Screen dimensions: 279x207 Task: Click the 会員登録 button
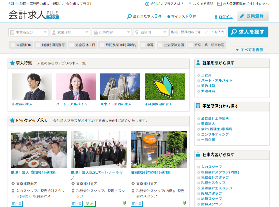coord(253,16)
